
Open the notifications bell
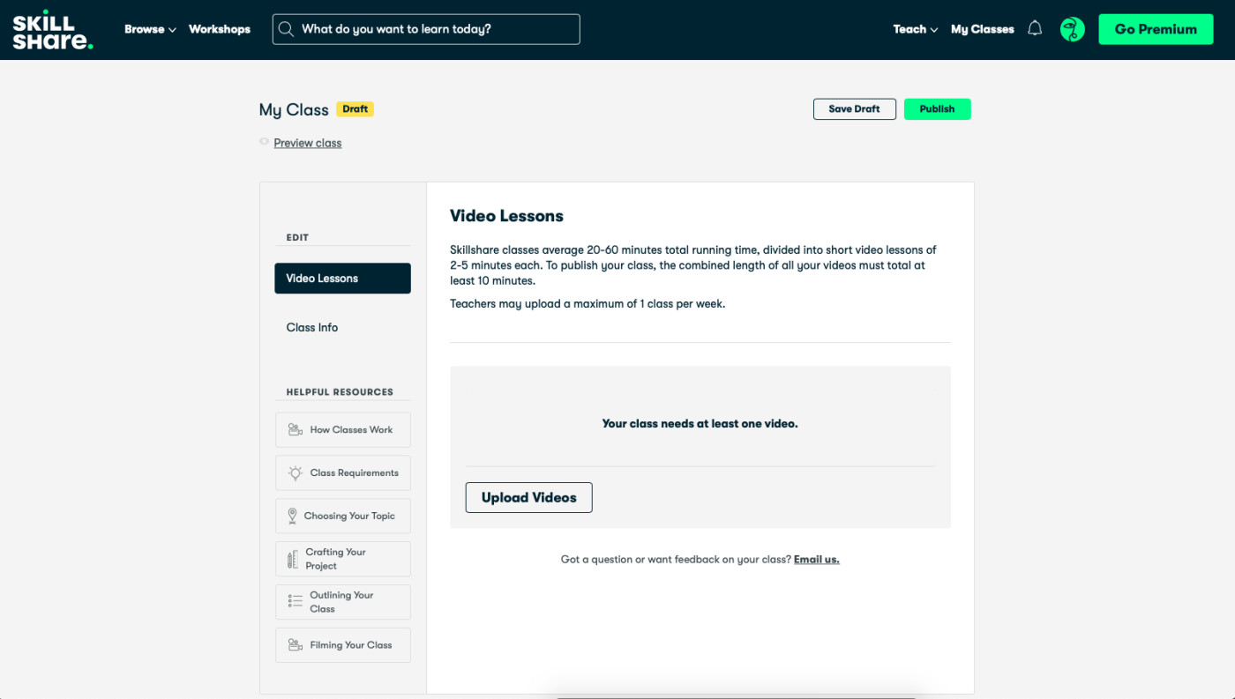point(1035,29)
